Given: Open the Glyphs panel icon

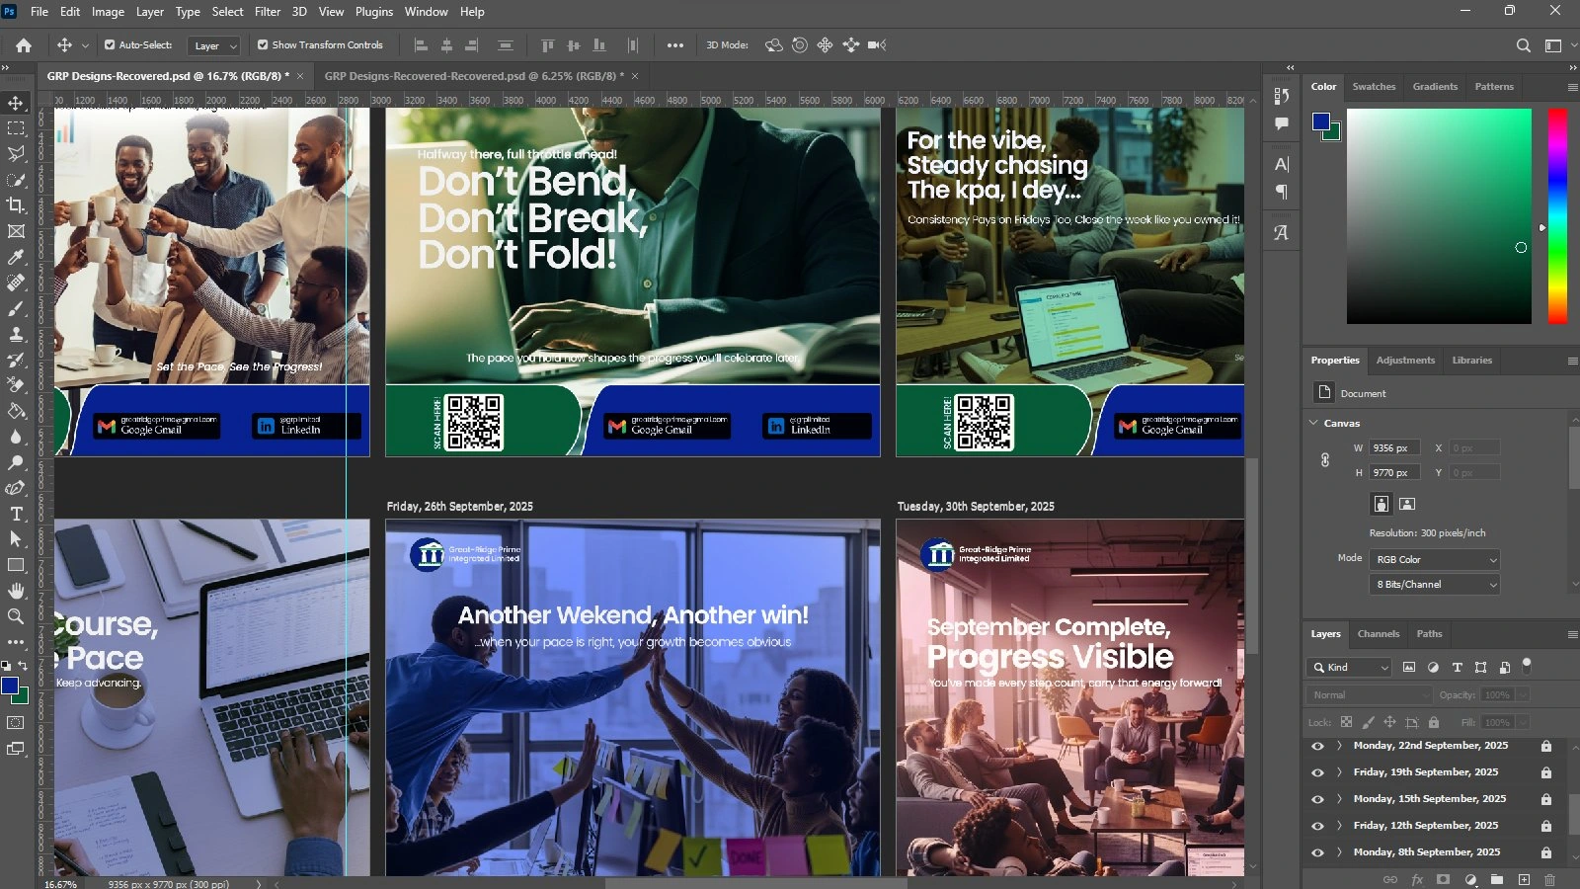Looking at the screenshot, I should (x=1282, y=233).
